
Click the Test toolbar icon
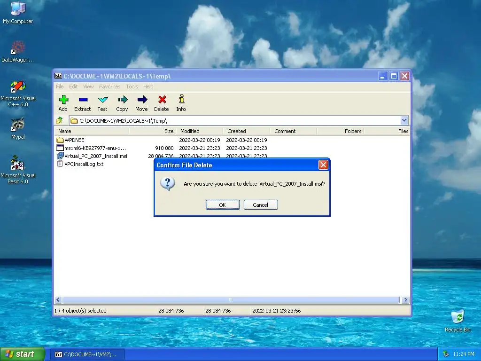click(102, 100)
